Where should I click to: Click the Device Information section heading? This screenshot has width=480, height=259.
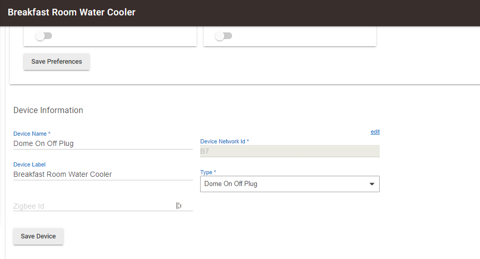tap(48, 110)
